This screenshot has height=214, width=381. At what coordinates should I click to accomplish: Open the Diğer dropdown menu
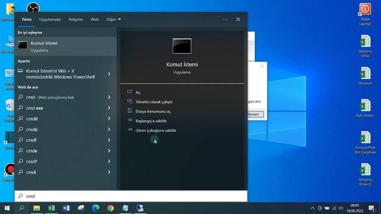[114, 20]
